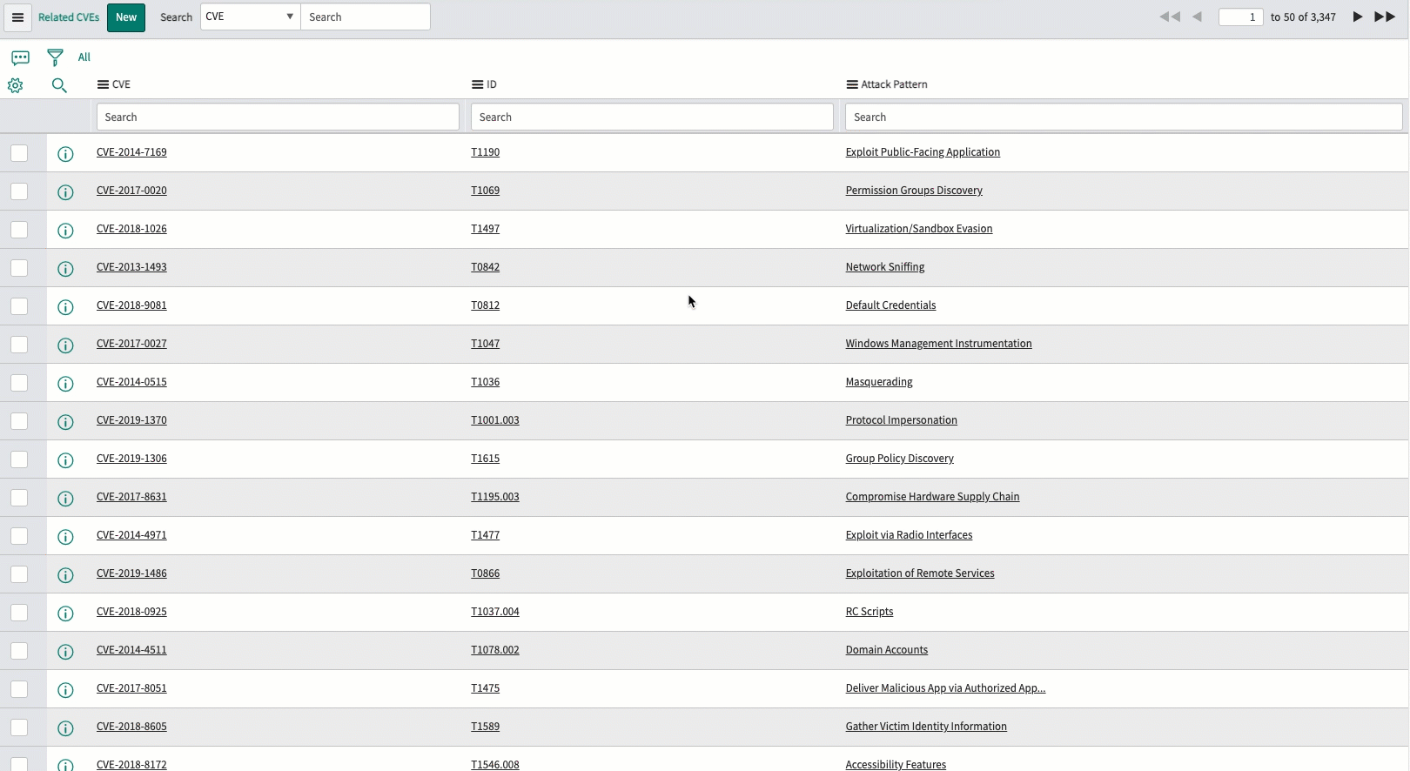Image resolution: width=1410 pixels, height=771 pixels.
Task: Go to the next page arrow
Action: [1358, 17]
